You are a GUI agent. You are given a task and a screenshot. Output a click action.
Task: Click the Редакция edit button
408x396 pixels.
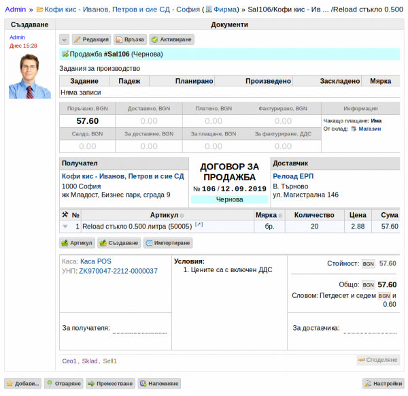[x=91, y=39]
